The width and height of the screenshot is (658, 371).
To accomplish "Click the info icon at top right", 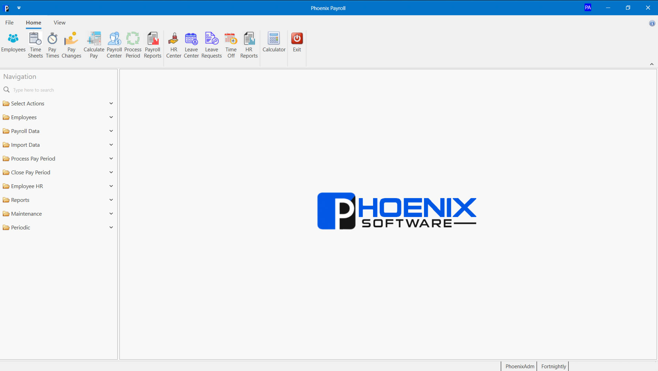I will [x=652, y=23].
